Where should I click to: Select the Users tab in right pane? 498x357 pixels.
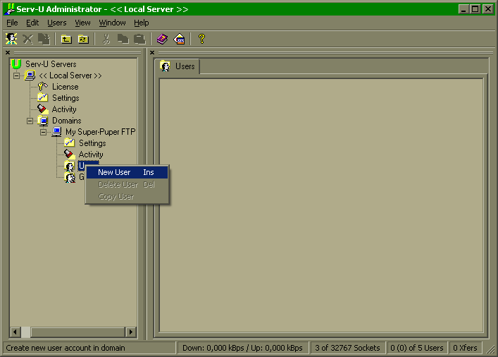[x=178, y=66]
